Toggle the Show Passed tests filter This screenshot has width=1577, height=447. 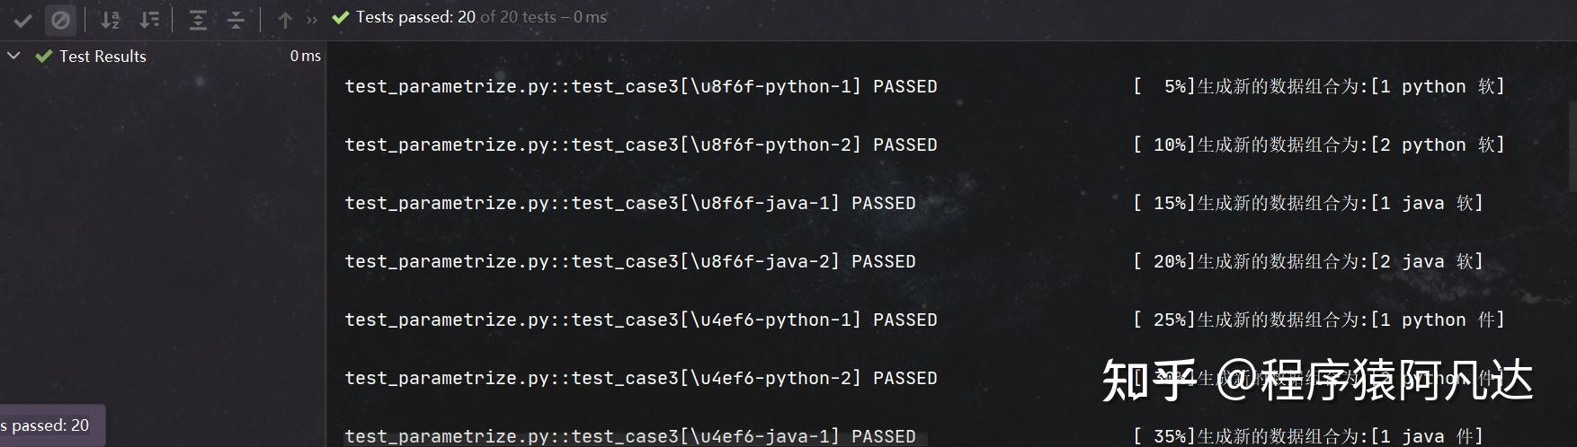pyautogui.click(x=23, y=19)
